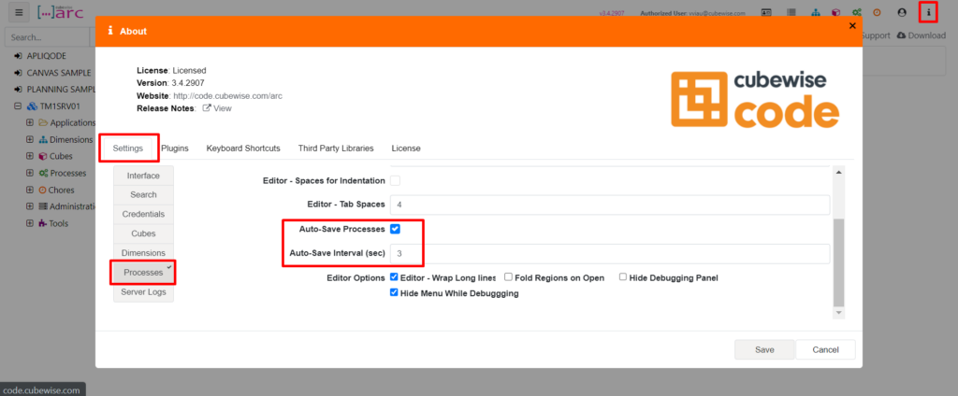Collapse the TM1SRV01 server node
Screen dimensions: 958x396
pos(18,106)
